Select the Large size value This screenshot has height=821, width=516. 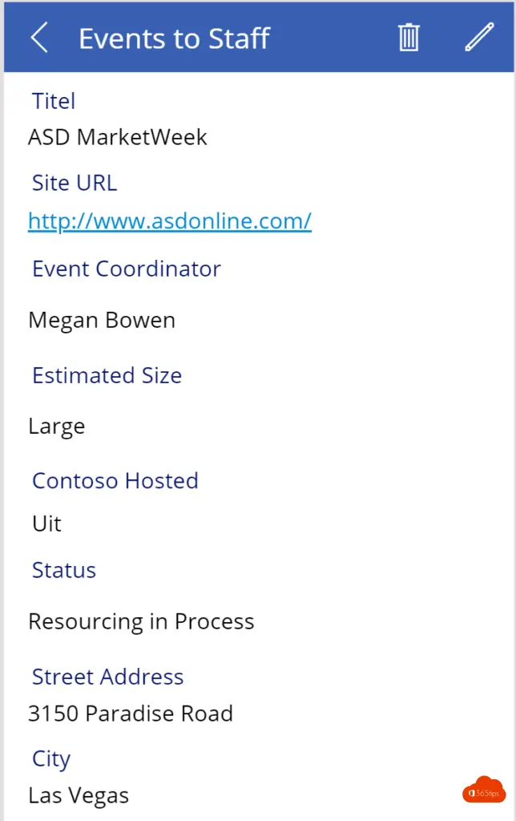point(57,427)
